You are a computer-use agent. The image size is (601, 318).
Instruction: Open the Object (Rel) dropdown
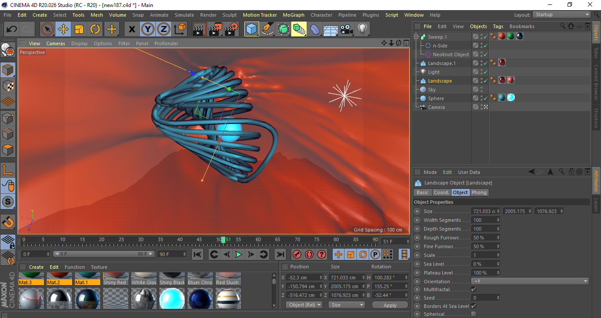(x=304, y=305)
